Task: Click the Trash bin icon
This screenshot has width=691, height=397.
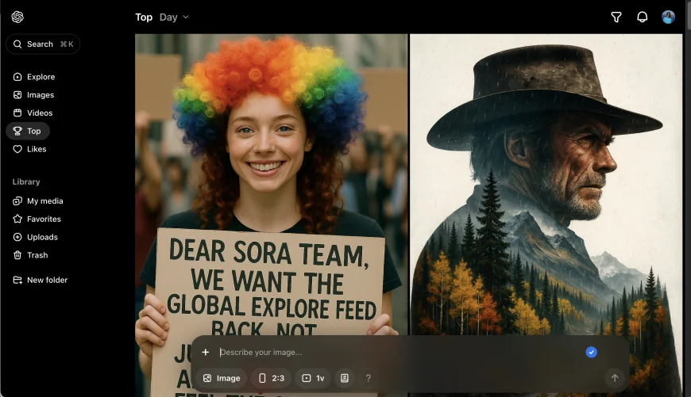Action: [17, 255]
